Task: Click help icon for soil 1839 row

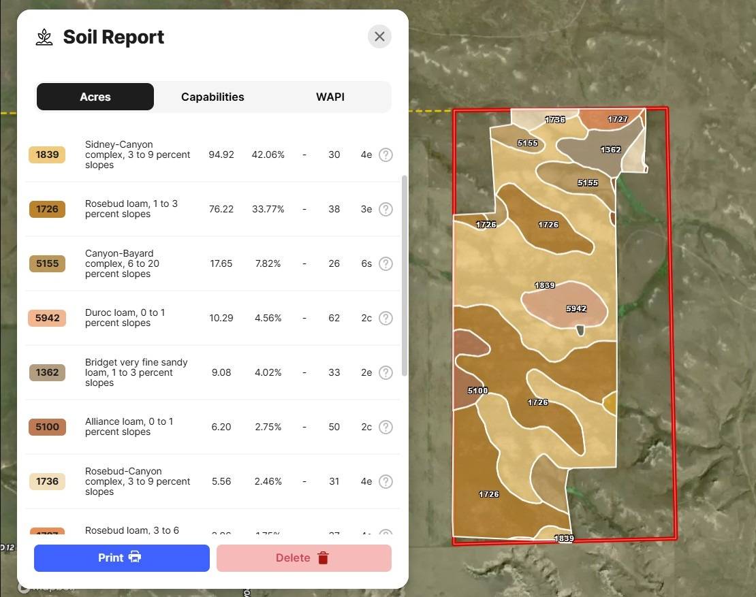Action: tap(385, 155)
